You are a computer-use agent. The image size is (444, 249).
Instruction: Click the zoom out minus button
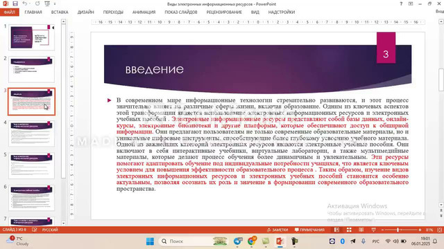point(382,230)
